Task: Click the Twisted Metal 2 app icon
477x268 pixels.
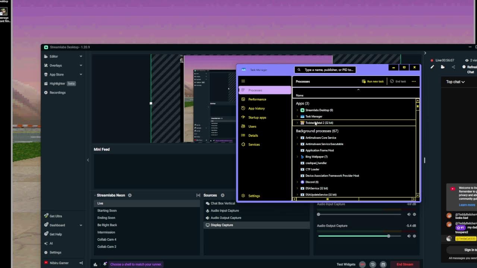Action: (302, 123)
